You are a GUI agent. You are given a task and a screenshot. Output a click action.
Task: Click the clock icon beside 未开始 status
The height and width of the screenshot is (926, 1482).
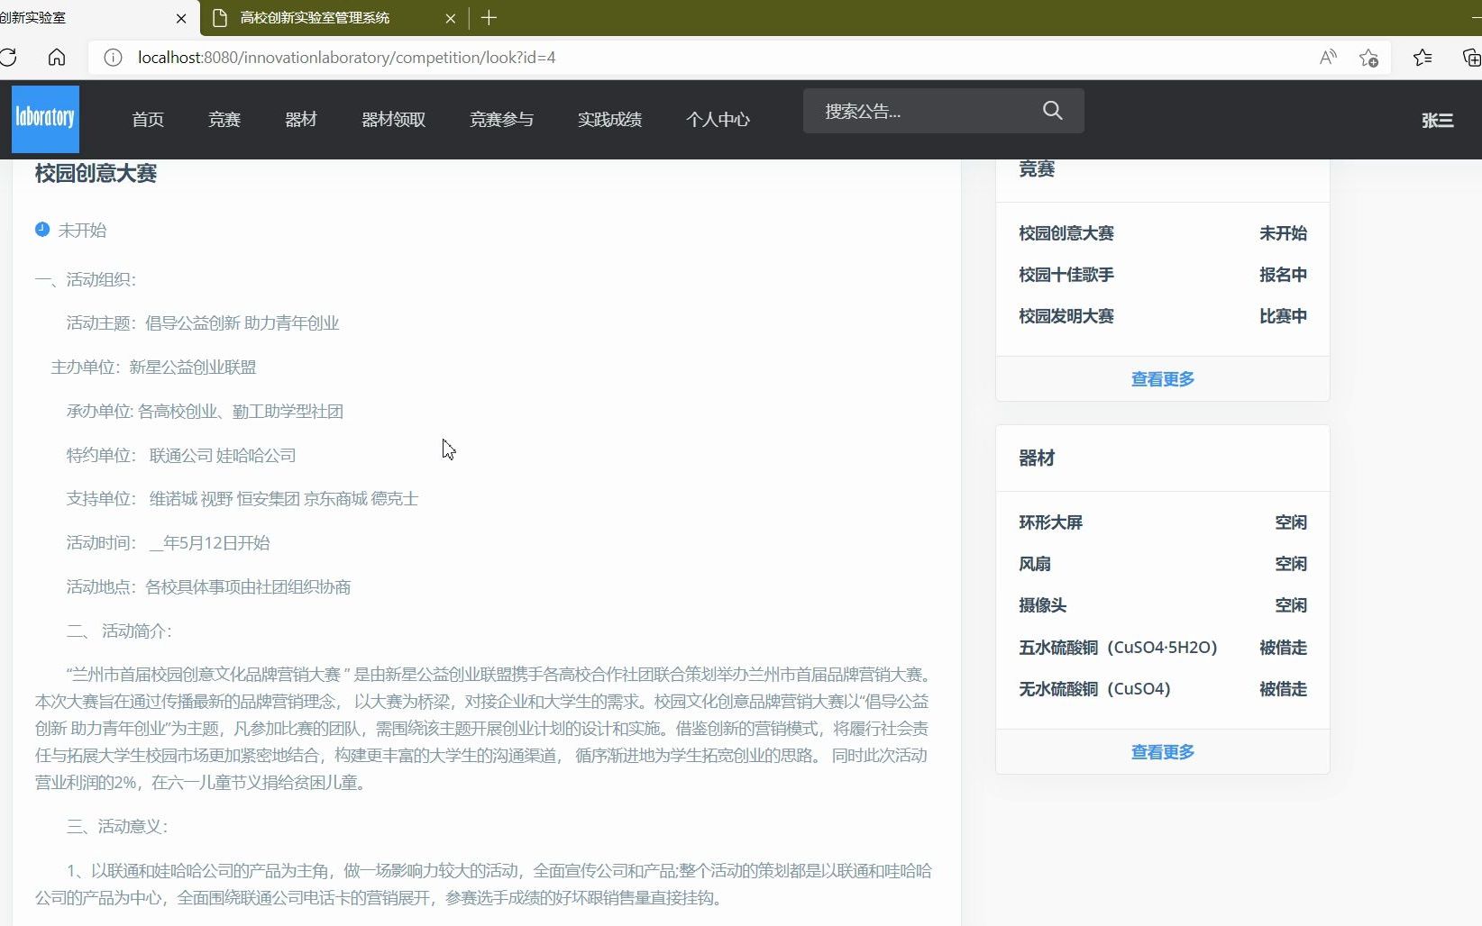41,229
